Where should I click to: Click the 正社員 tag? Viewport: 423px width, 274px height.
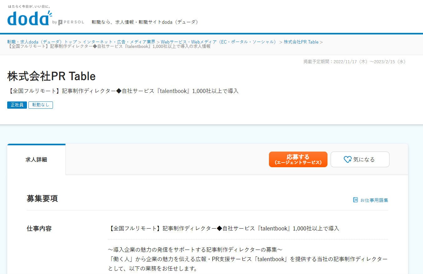tap(17, 105)
